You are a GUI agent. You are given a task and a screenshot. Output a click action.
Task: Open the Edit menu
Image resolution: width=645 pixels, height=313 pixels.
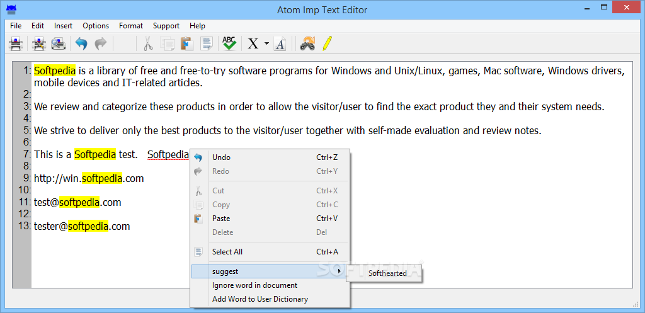(38, 25)
